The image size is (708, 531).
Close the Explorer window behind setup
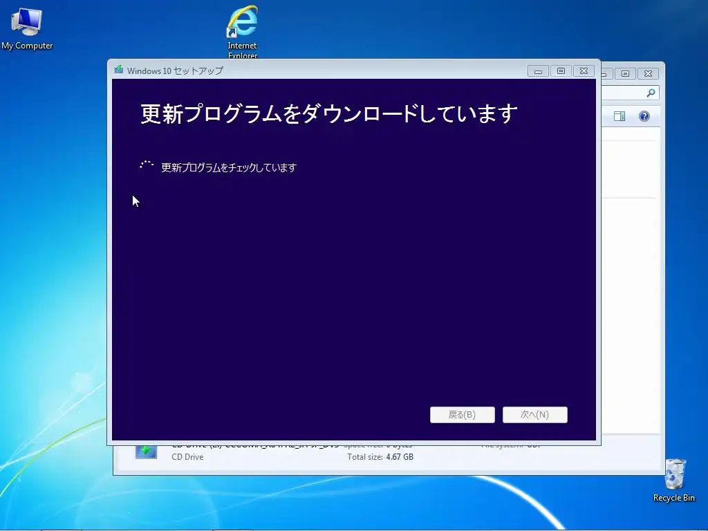648,73
